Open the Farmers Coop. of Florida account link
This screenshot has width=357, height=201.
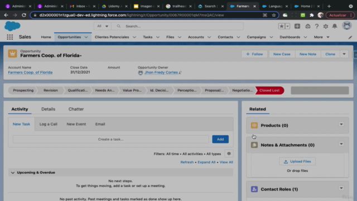click(30, 73)
